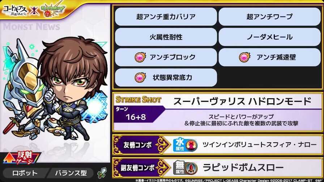Click the 反射 bounce type arrow badge
The width and height of the screenshot is (324, 182).
point(22,157)
